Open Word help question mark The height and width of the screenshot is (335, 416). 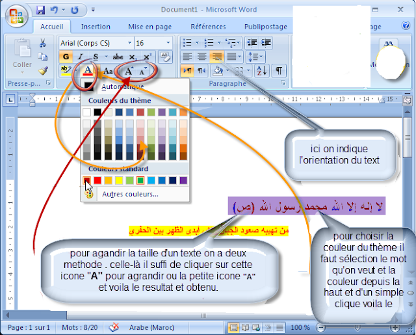coord(406,25)
